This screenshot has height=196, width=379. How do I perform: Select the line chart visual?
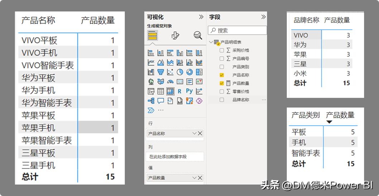tap(151, 62)
